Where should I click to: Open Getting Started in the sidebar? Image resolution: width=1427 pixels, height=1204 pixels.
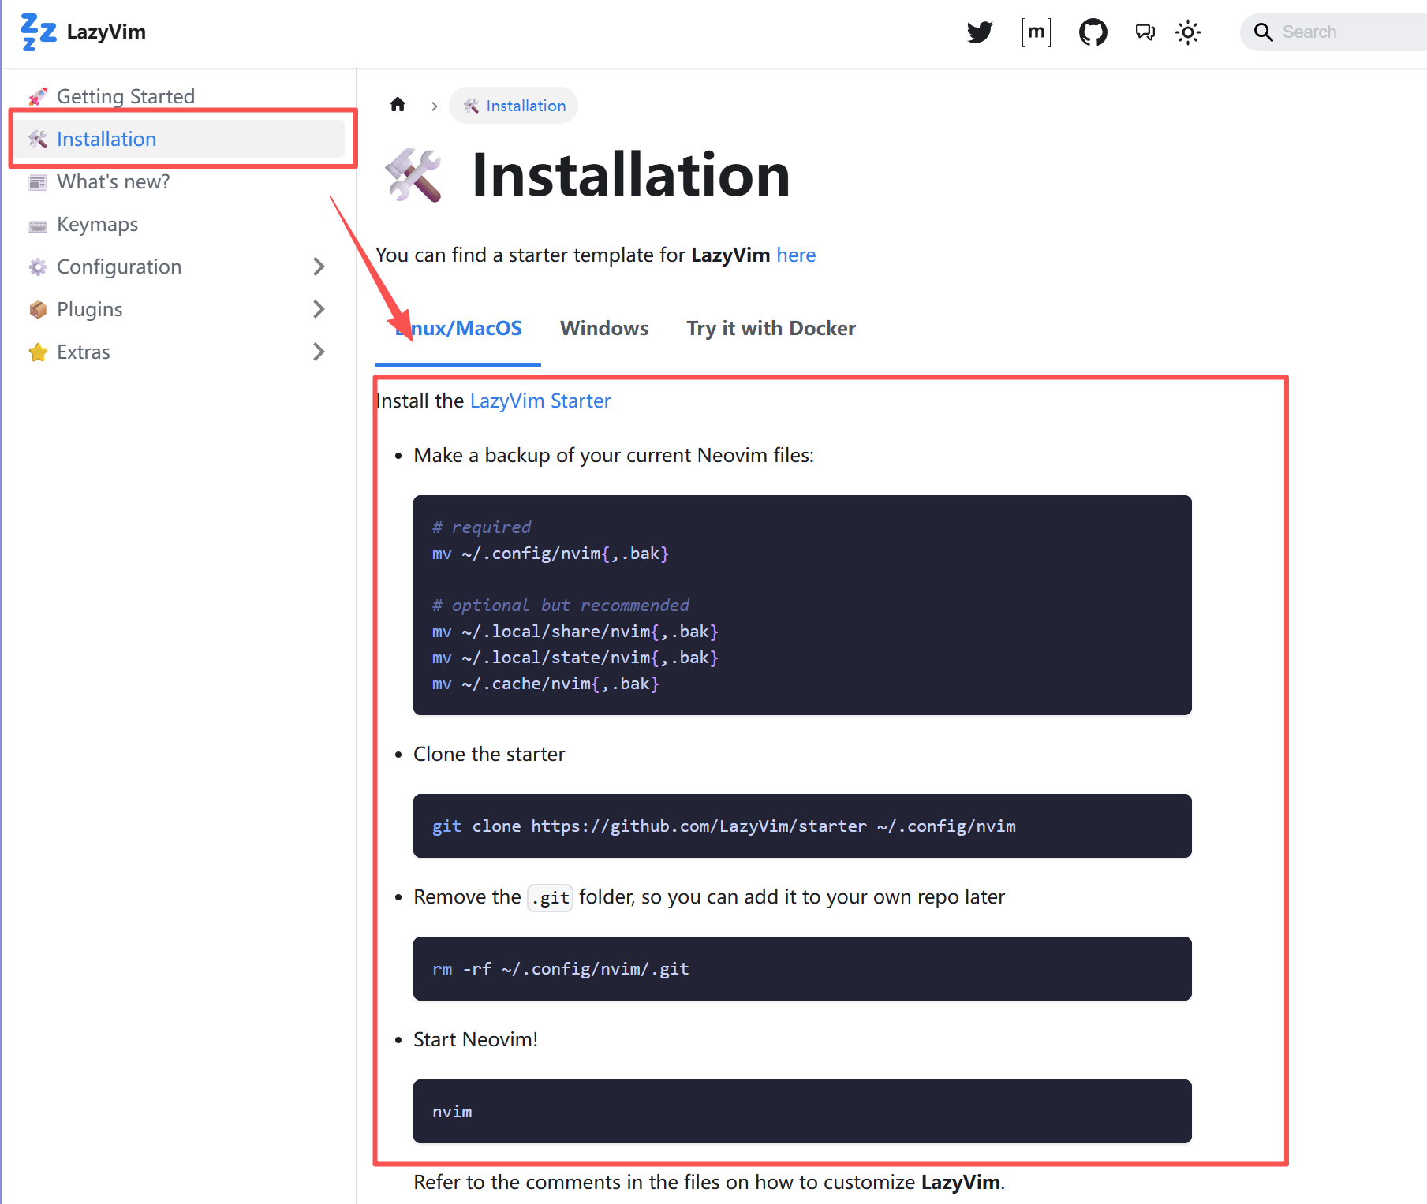[125, 96]
